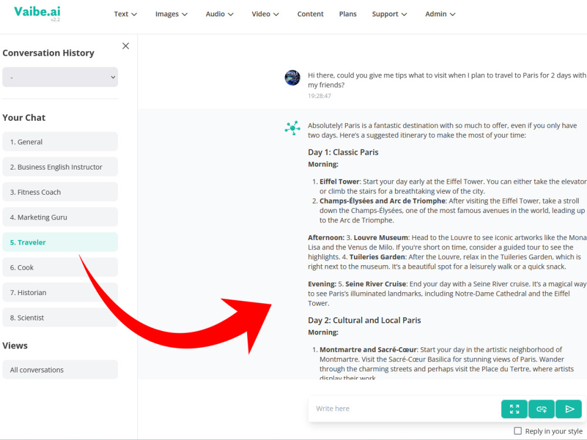
Task: Go to the Content page
Action: coord(311,14)
